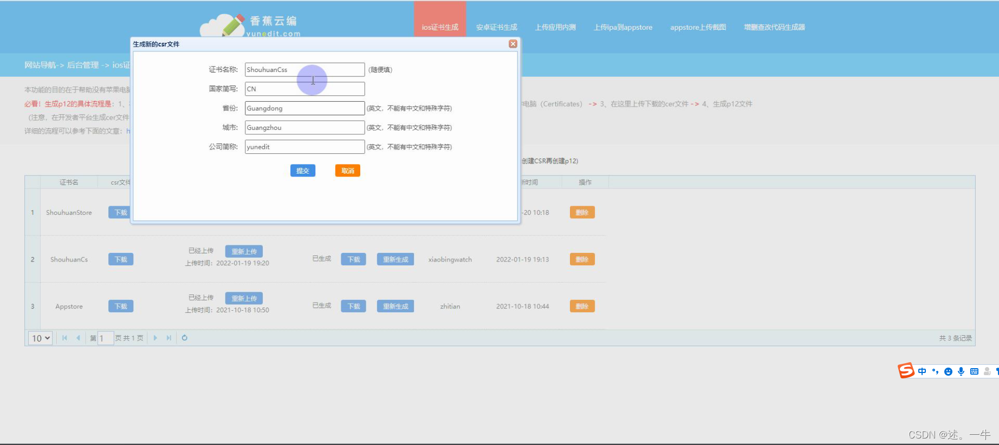The width and height of the screenshot is (999, 445).
Task: Open the 上传ipa到appstore tab
Action: point(623,27)
